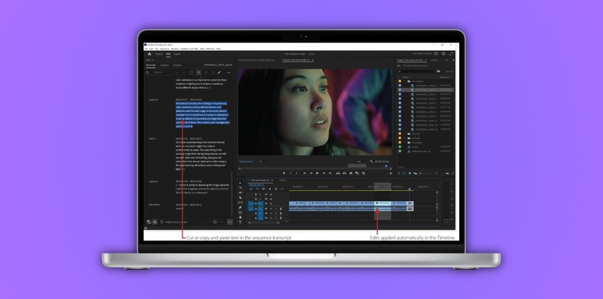Screen dimensions: 603x299
Task: Select the Type tool
Action: (x=240, y=223)
